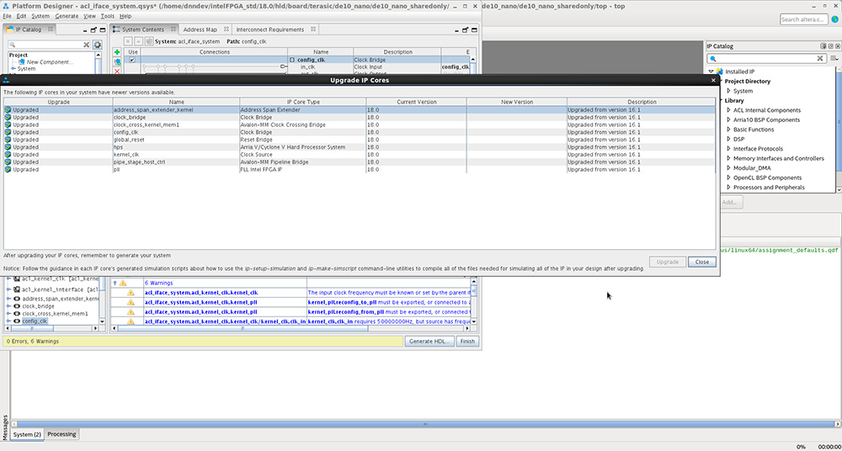Screen dimensions: 842x451
Task: Click the IP Core Type column header
Action: (x=303, y=102)
